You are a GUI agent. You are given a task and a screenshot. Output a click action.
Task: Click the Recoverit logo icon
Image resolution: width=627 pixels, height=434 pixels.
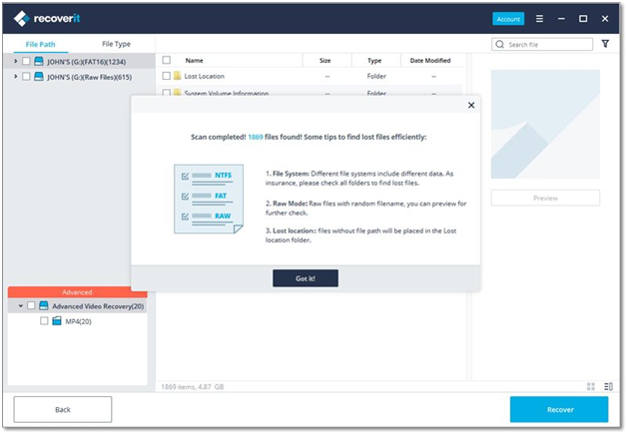point(21,17)
